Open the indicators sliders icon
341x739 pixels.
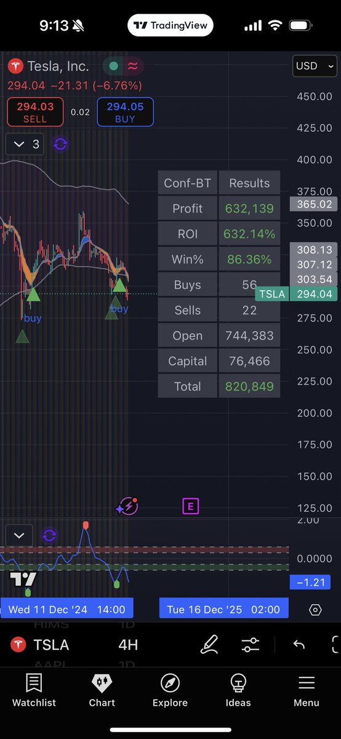[x=251, y=645]
